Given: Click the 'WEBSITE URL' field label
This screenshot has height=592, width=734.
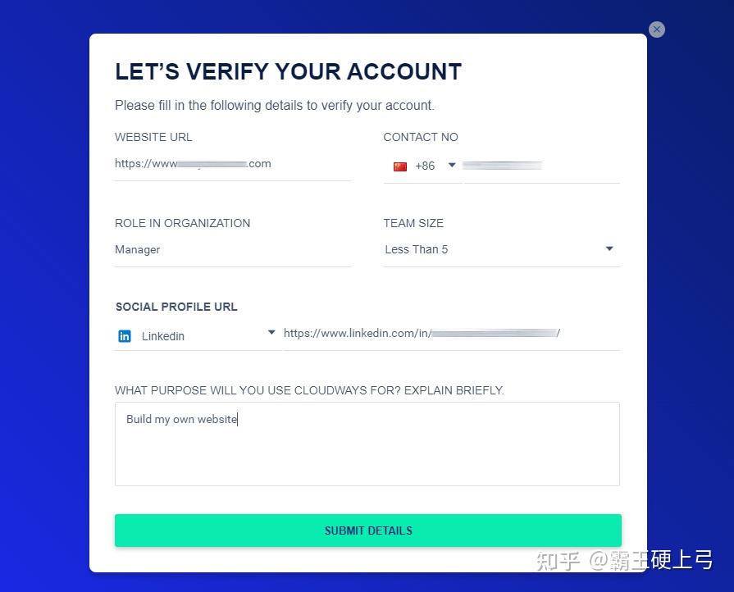Looking at the screenshot, I should tap(153, 137).
